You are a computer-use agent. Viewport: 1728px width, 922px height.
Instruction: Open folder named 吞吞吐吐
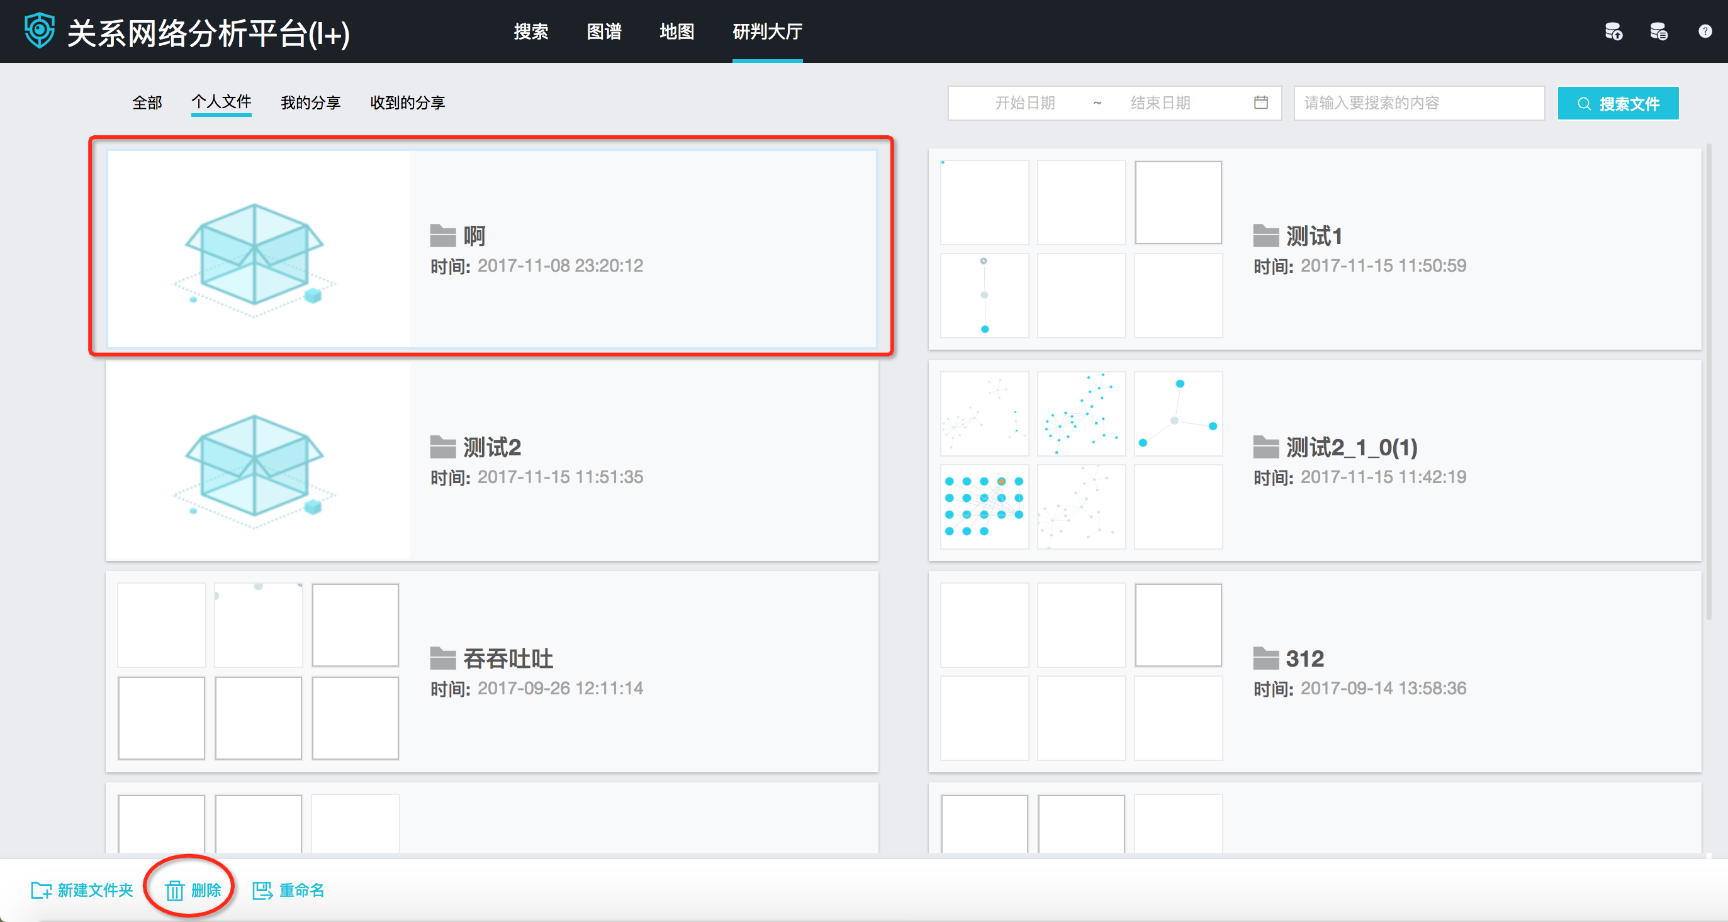click(x=508, y=658)
